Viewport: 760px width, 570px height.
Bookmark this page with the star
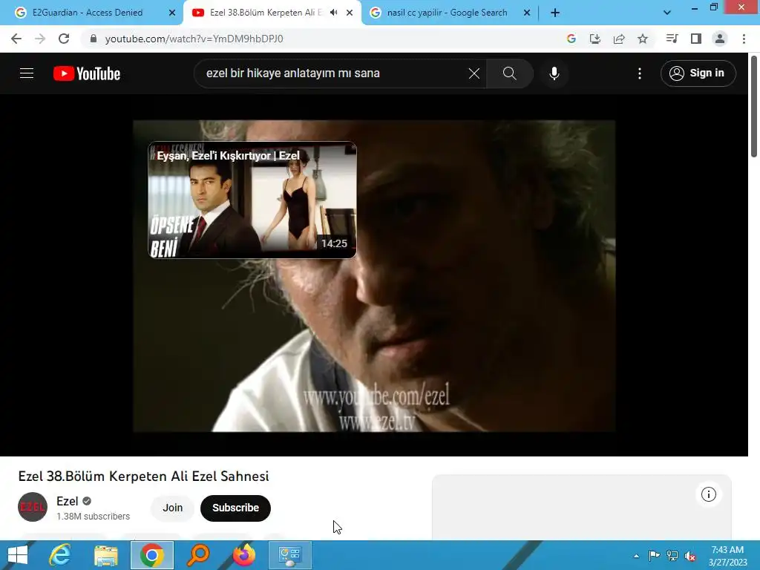[643, 39]
